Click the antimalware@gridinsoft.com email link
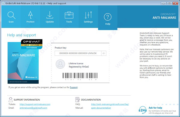This screenshot has height=117, width=180. tap(33, 108)
